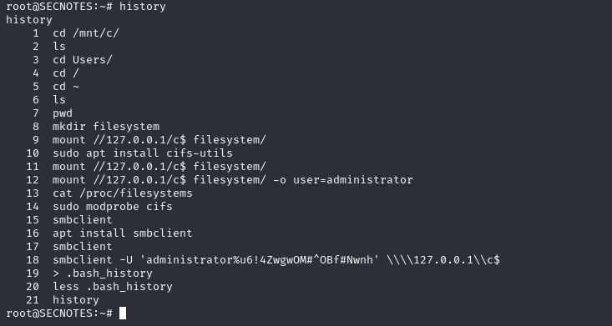This screenshot has width=612, height=326.
Task: Click history line 3 'cd Users/'
Action: click(x=83, y=60)
